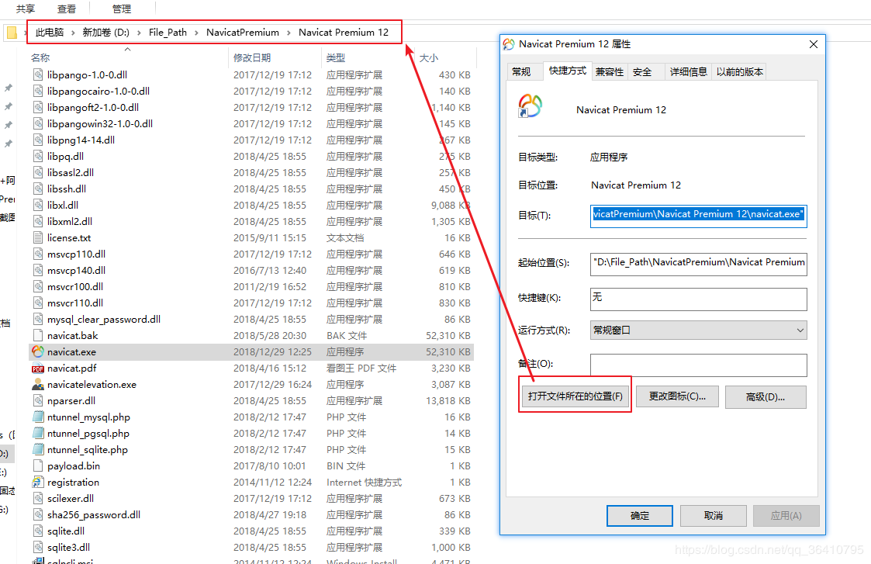
Task: Click the Navicat icon in Properties title bar
Action: tap(508, 44)
